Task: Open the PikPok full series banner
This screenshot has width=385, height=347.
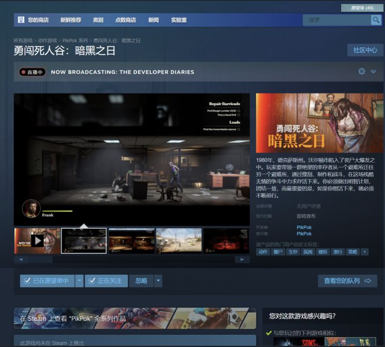Action: [135, 319]
